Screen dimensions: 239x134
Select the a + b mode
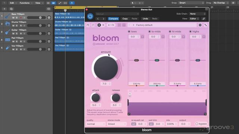click(111, 25)
